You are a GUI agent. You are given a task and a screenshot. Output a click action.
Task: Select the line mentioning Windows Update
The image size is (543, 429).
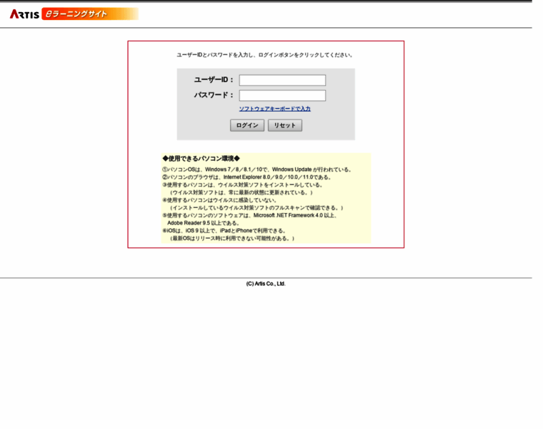tap(257, 169)
